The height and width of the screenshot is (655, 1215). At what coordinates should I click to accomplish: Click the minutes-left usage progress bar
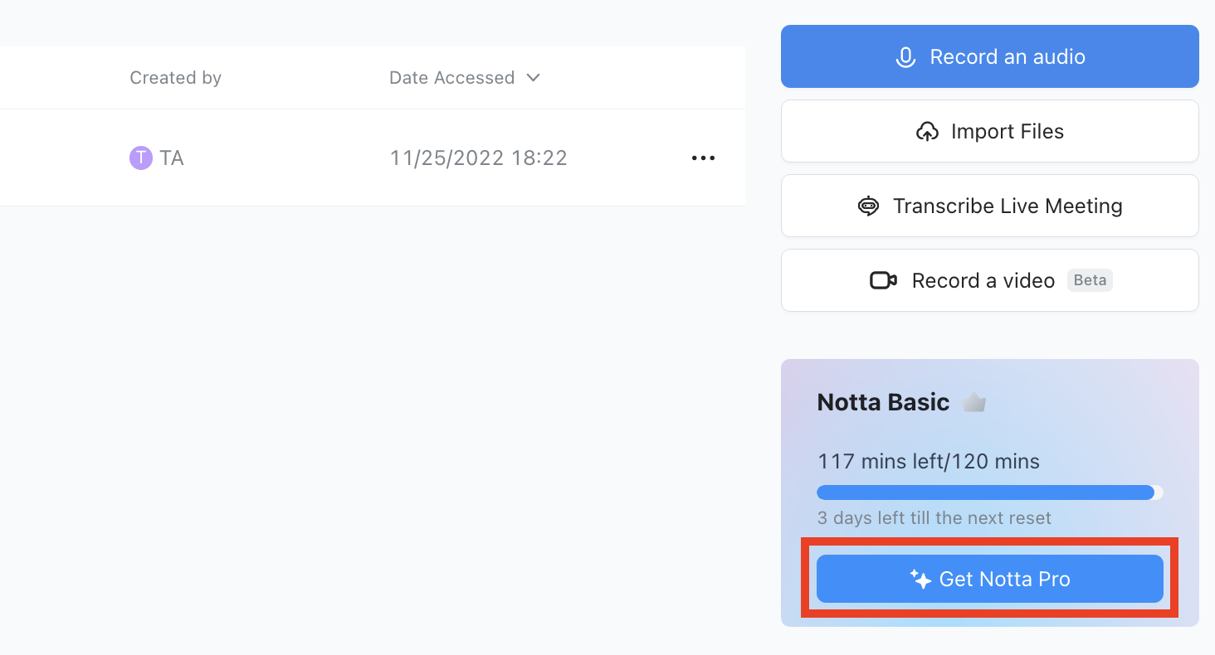pos(989,492)
